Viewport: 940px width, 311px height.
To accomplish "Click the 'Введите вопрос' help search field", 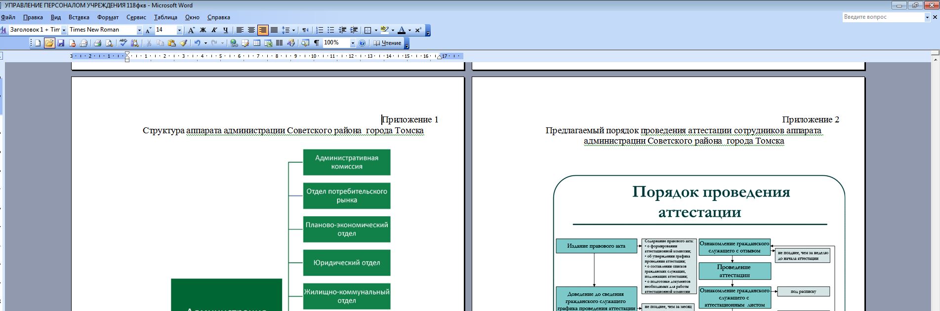I will 882,17.
